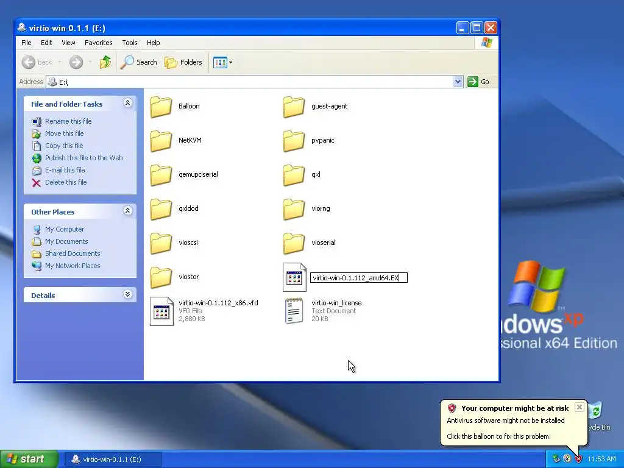Open the Help menu
The height and width of the screenshot is (468, 624).
pyautogui.click(x=153, y=43)
